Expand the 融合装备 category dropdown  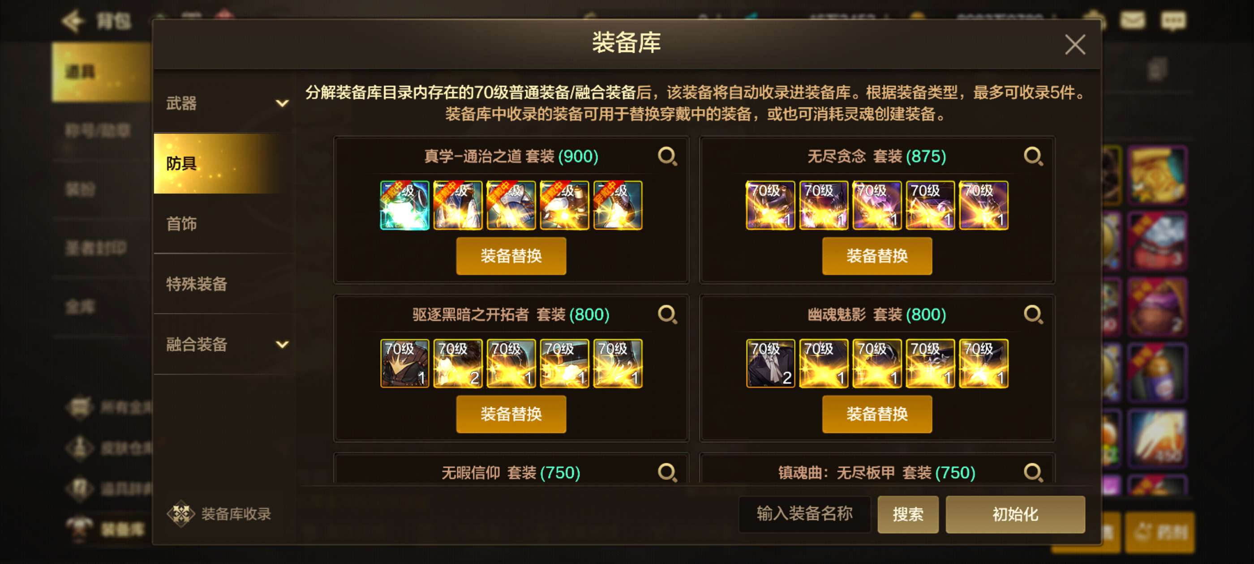(282, 345)
